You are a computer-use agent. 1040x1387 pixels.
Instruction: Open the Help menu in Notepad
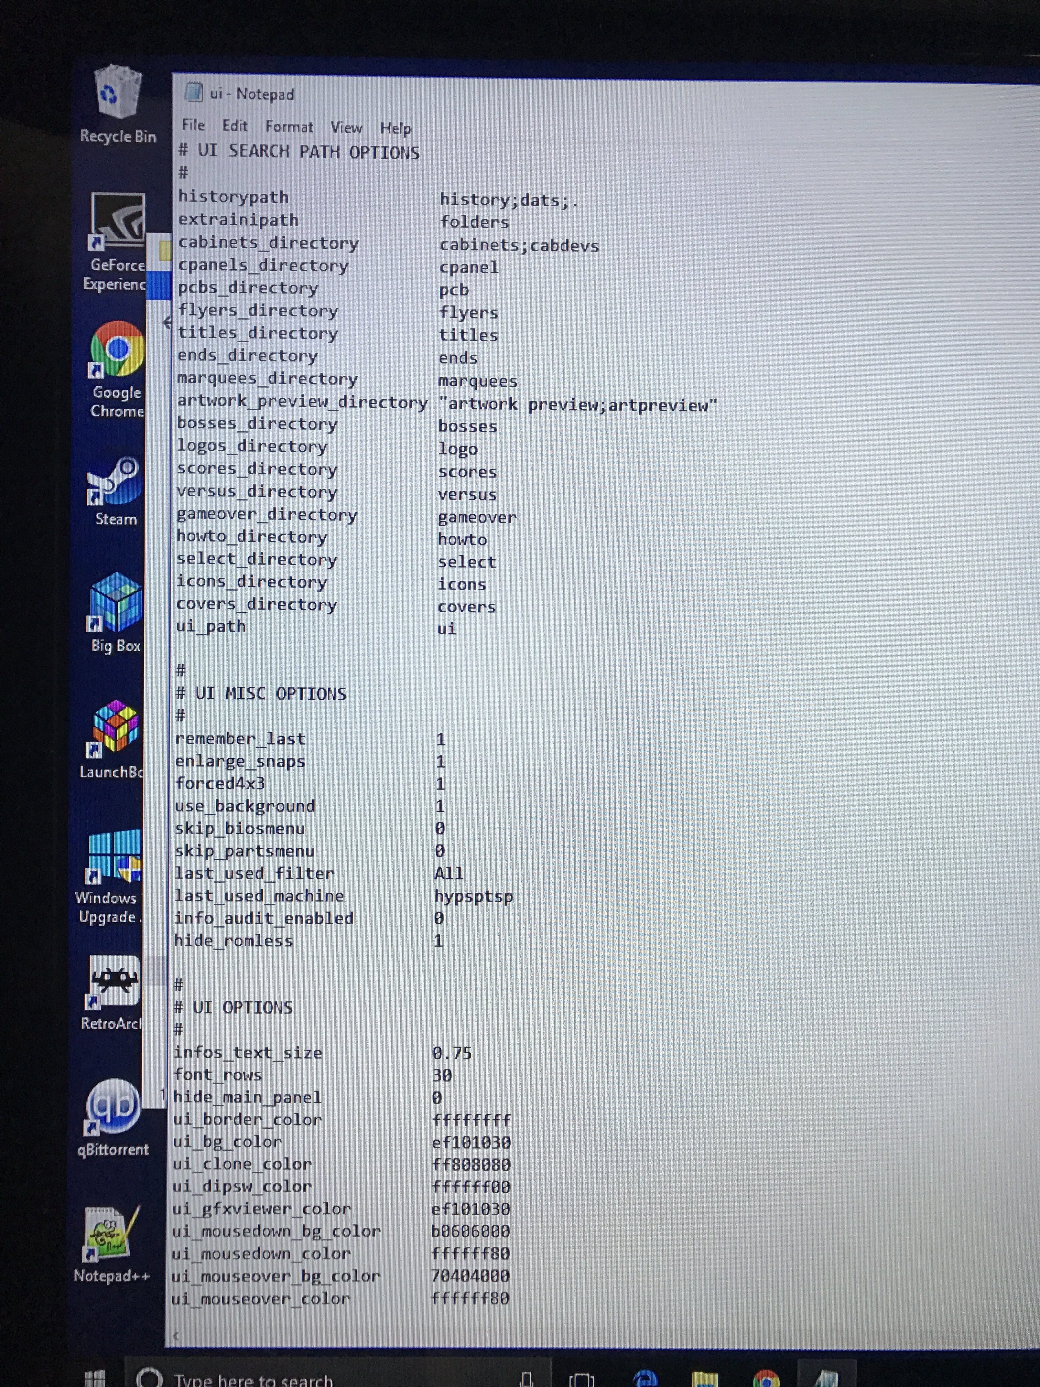coord(396,129)
